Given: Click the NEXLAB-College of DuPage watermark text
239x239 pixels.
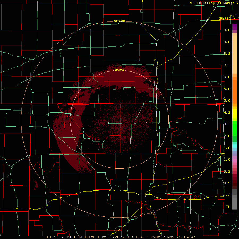Looking at the screenshot, I should click(x=212, y=3).
